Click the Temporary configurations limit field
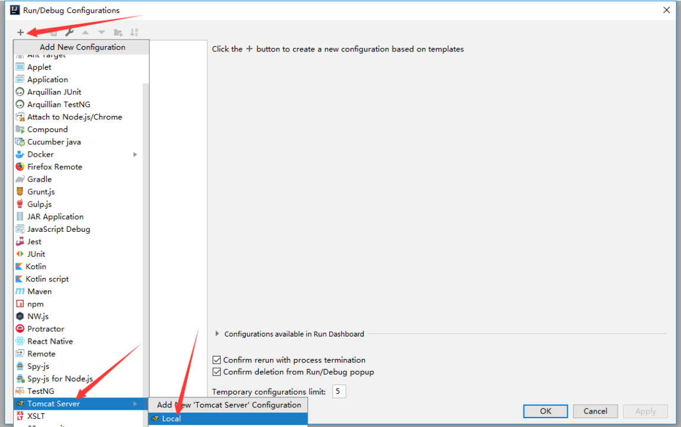681x427 pixels. tap(339, 392)
